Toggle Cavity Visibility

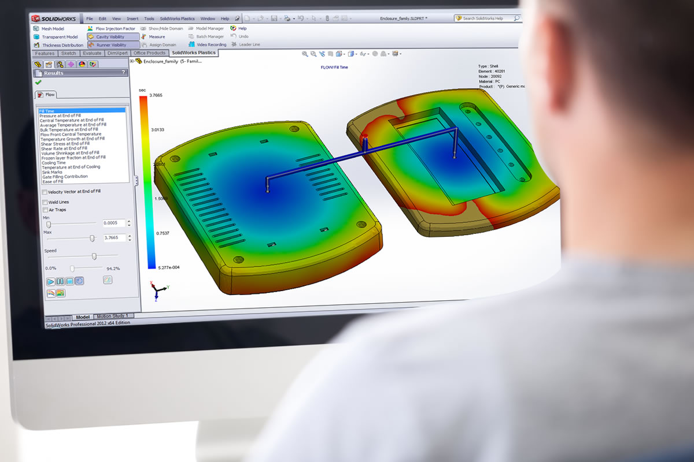[113, 36]
